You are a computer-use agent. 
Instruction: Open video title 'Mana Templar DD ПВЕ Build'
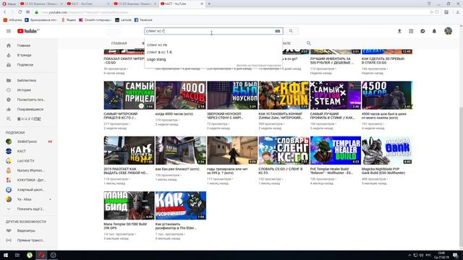(x=125, y=226)
